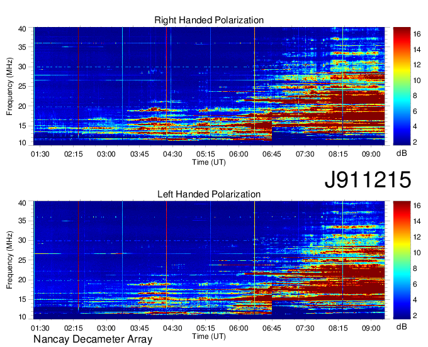Click the "15" frequency tick on the bottom plot
The image size is (428, 347).
[x=23, y=299]
